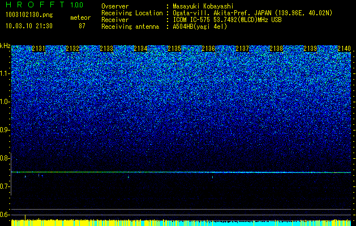Click the 2139 time marker
The image size is (356, 226).
310,49
